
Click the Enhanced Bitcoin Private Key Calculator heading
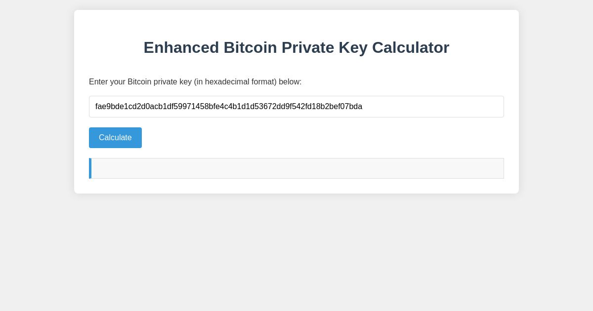[x=296, y=47]
